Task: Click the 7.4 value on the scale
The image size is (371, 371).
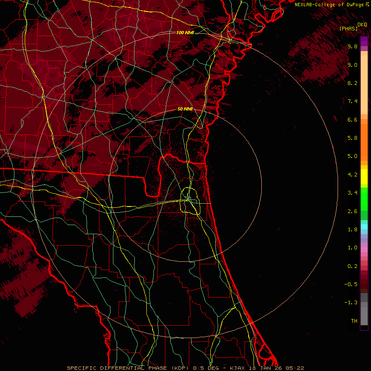Action: tap(352, 101)
